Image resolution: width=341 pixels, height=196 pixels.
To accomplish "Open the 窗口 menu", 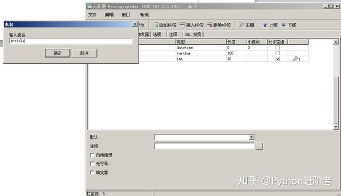I will tap(126, 14).
